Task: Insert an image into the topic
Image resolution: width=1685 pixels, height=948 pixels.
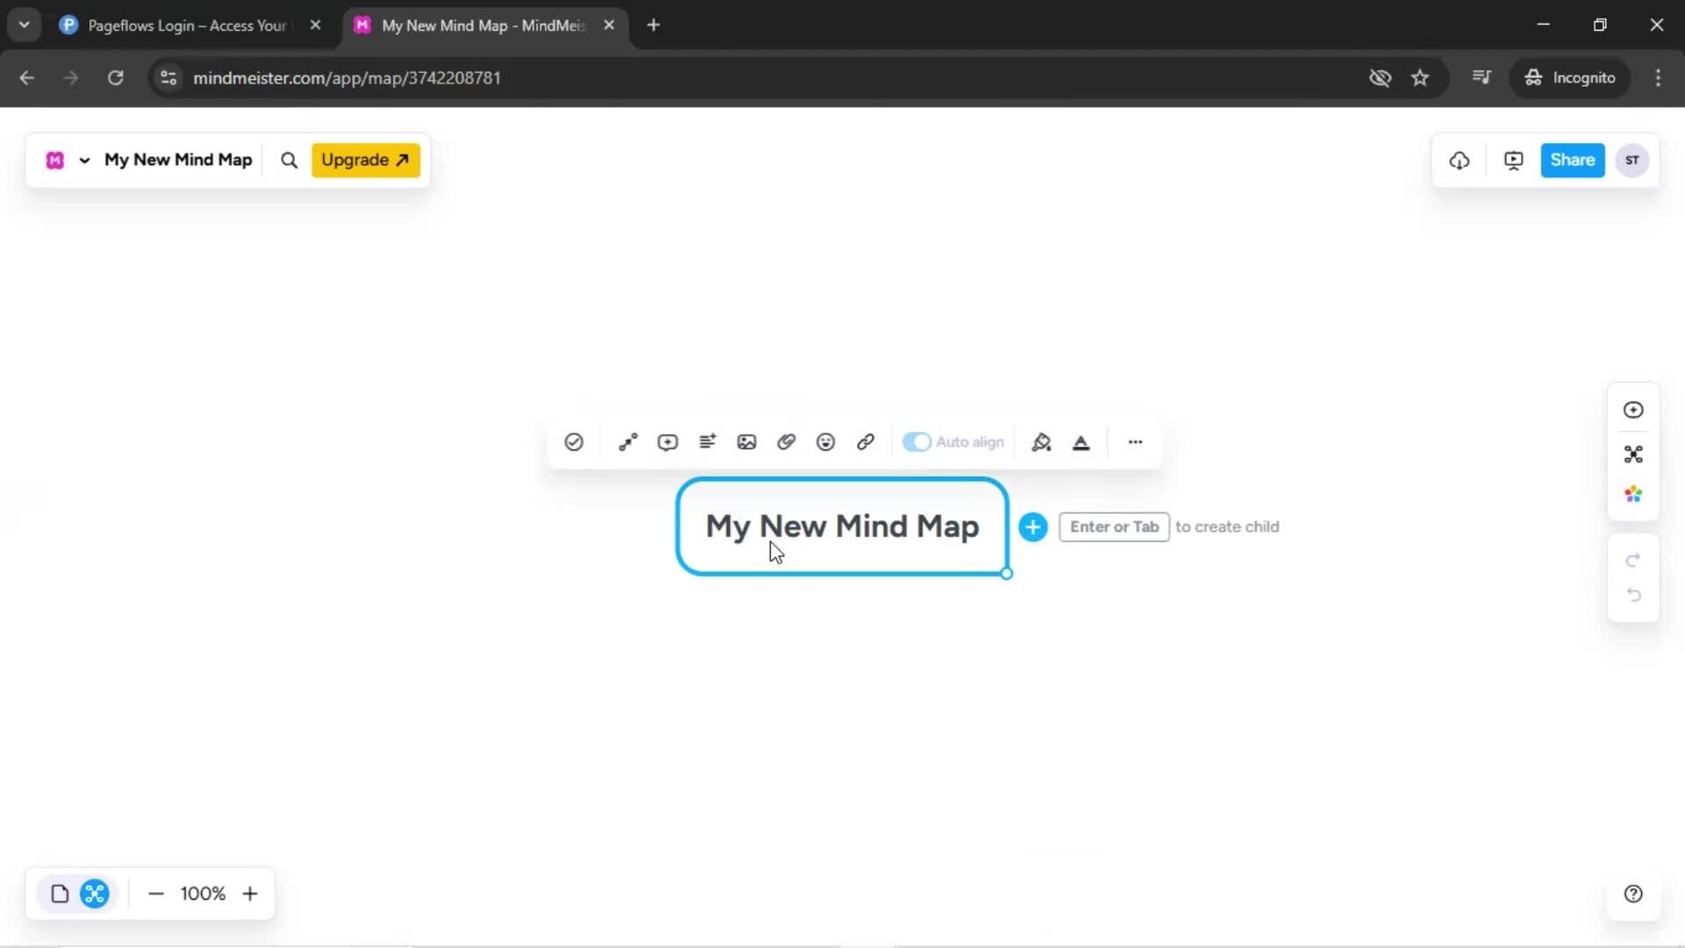Action: coord(746,442)
